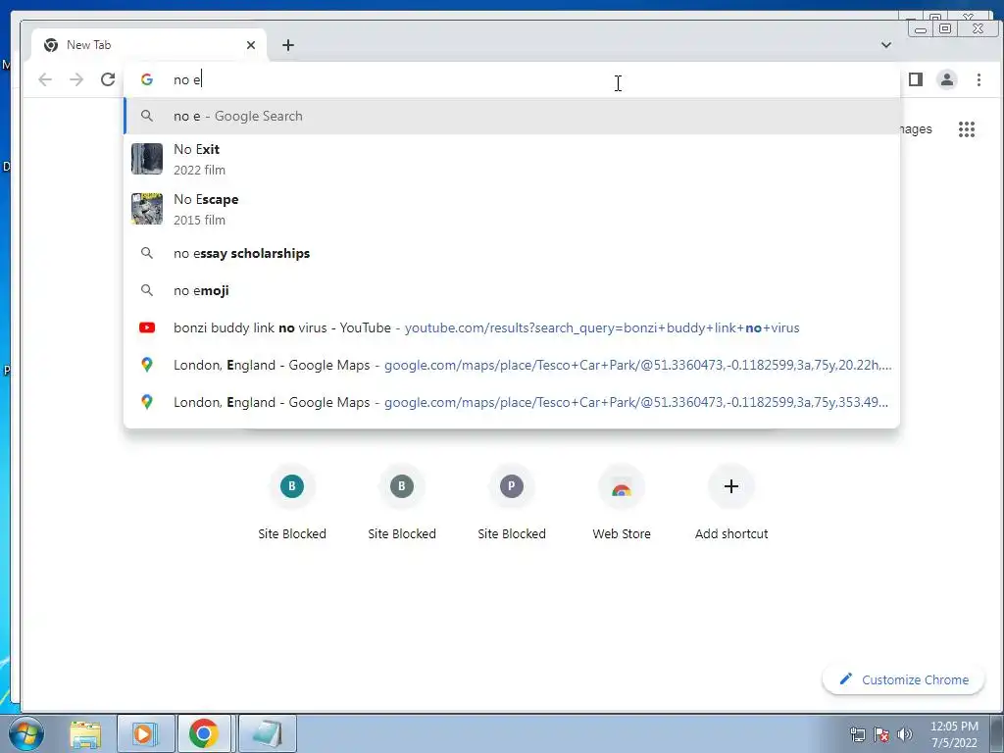1004x753 pixels.
Task: Click the browser forward arrow
Action: point(76,79)
